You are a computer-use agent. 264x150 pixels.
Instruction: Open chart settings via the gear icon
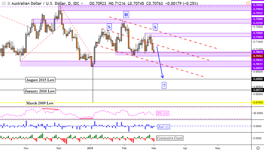coord(258,148)
